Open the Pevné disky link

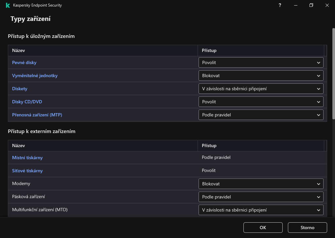coord(24,62)
